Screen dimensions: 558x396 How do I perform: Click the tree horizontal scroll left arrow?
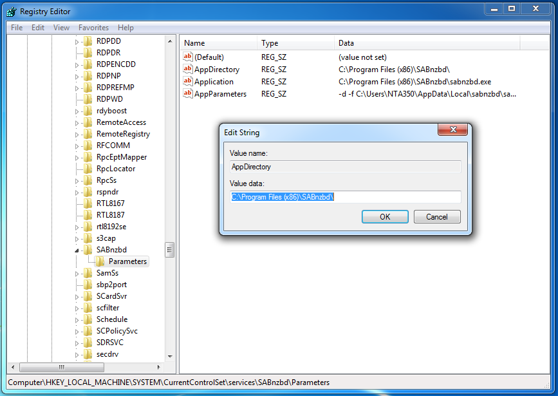point(13,367)
